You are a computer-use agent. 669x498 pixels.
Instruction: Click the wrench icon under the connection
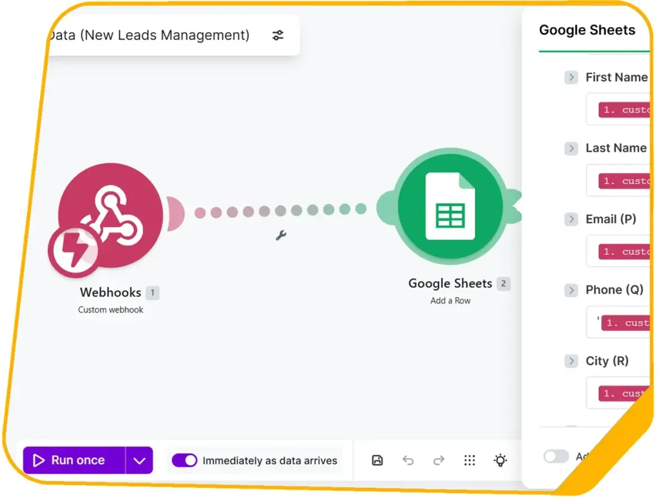tap(281, 235)
